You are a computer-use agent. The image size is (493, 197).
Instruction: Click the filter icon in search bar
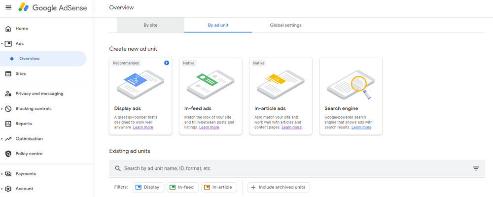tap(476, 168)
